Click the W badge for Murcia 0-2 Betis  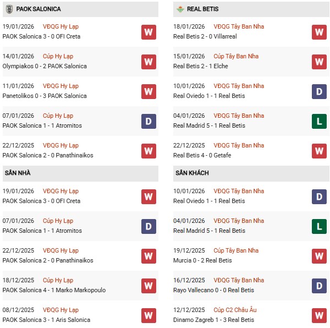pyautogui.click(x=319, y=256)
